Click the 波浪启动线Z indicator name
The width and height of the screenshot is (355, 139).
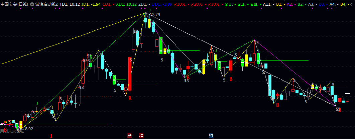tap(47, 4)
